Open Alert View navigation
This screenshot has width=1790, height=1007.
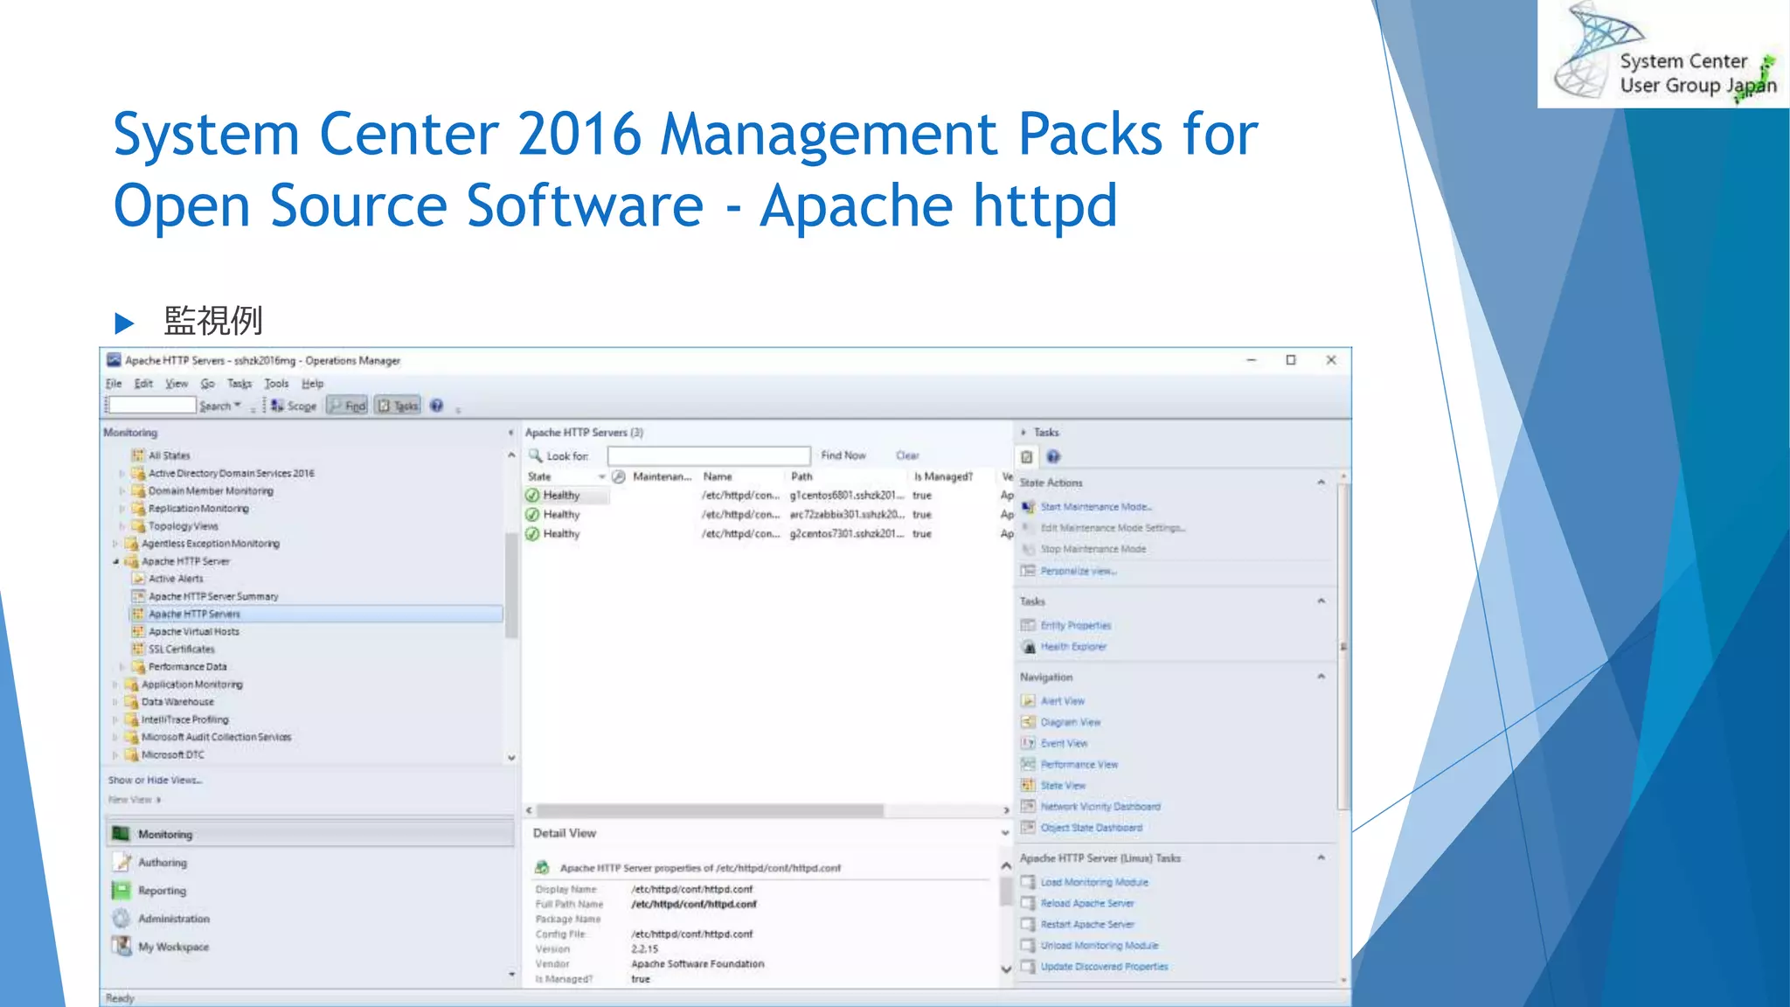[x=1062, y=701]
